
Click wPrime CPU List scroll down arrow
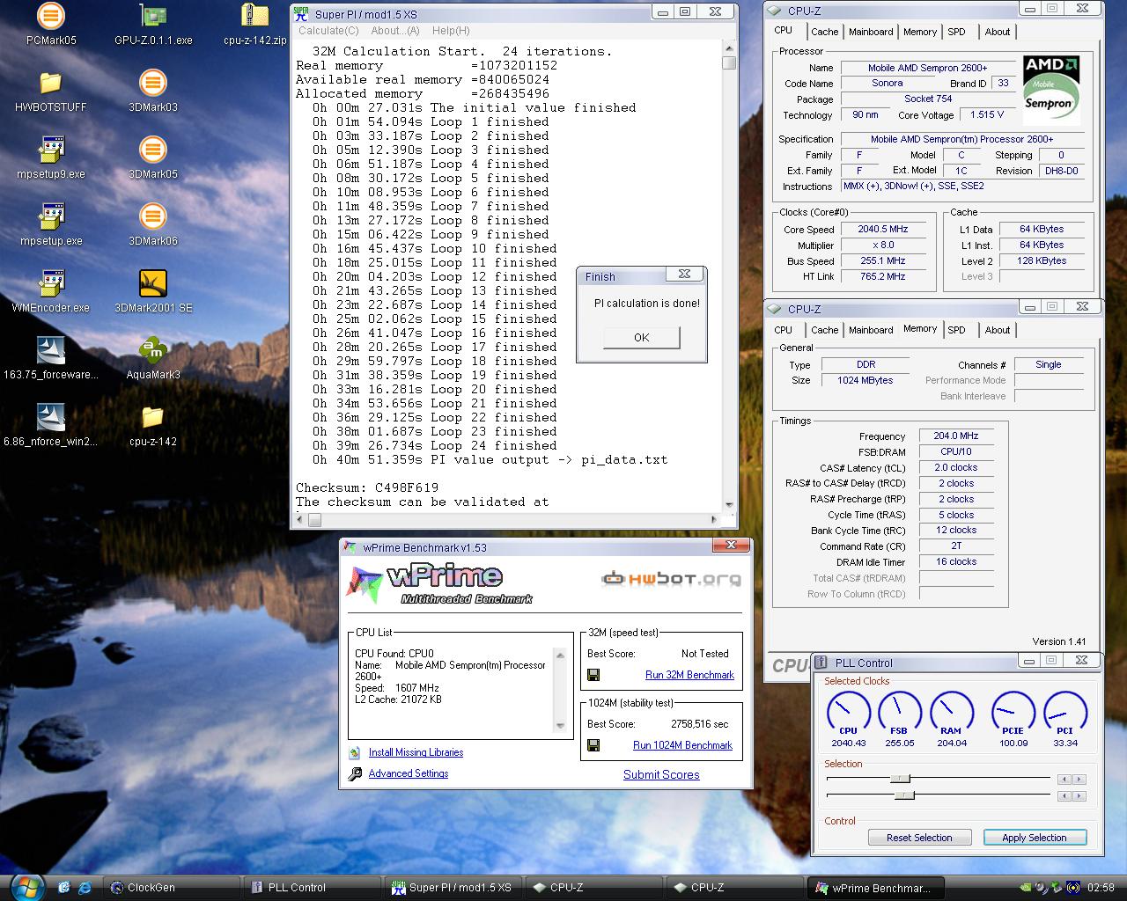tap(560, 726)
